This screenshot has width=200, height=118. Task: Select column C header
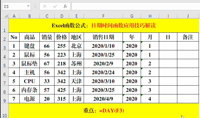tap(47, 16)
